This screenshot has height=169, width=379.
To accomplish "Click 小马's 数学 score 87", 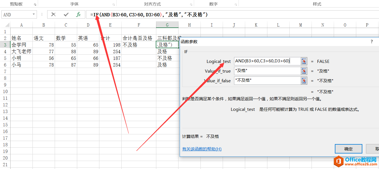I will tap(66, 65).
